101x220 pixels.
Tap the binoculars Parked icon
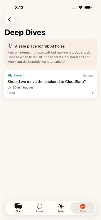tap(10, 75)
